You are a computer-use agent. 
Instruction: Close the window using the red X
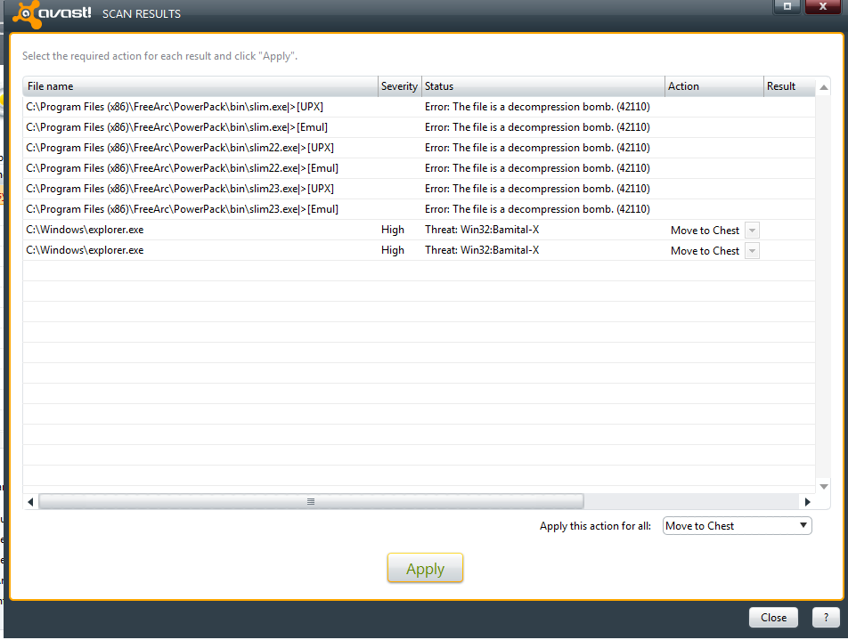click(x=822, y=6)
